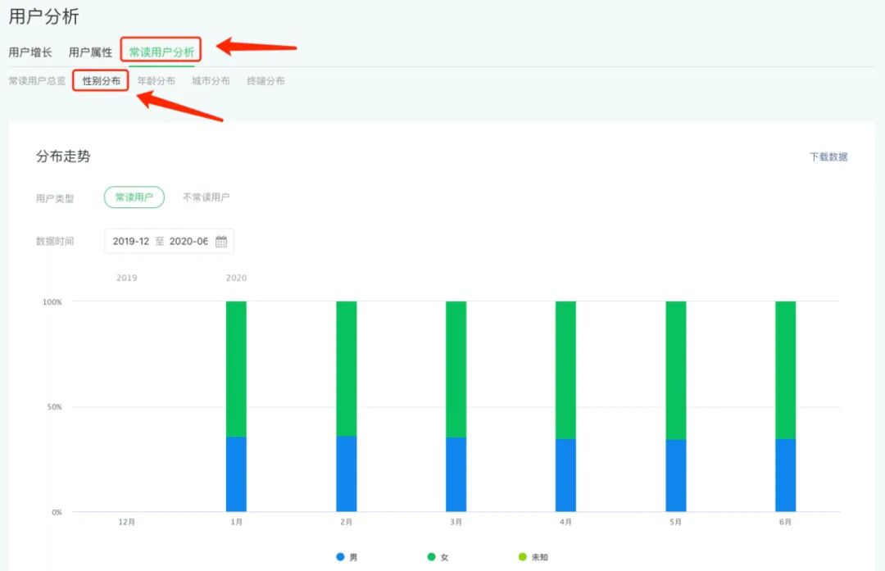
Task: Click the blue segment of 2月 bar
Action: (x=347, y=474)
